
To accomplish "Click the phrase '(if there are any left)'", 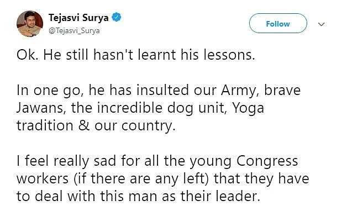I will pos(141,179).
